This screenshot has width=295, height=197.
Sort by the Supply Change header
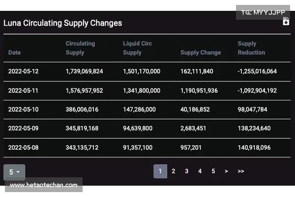[x=201, y=53]
